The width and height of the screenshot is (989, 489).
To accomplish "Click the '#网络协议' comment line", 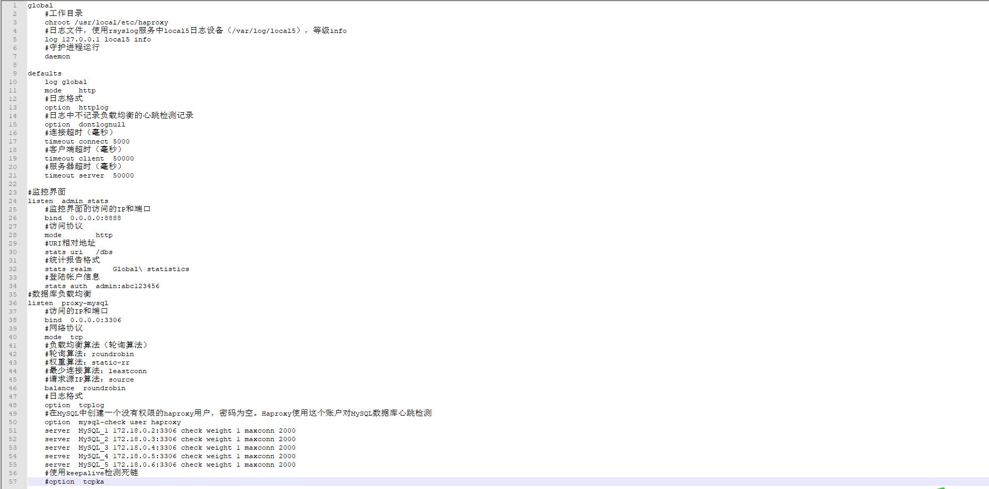I will click(x=64, y=328).
